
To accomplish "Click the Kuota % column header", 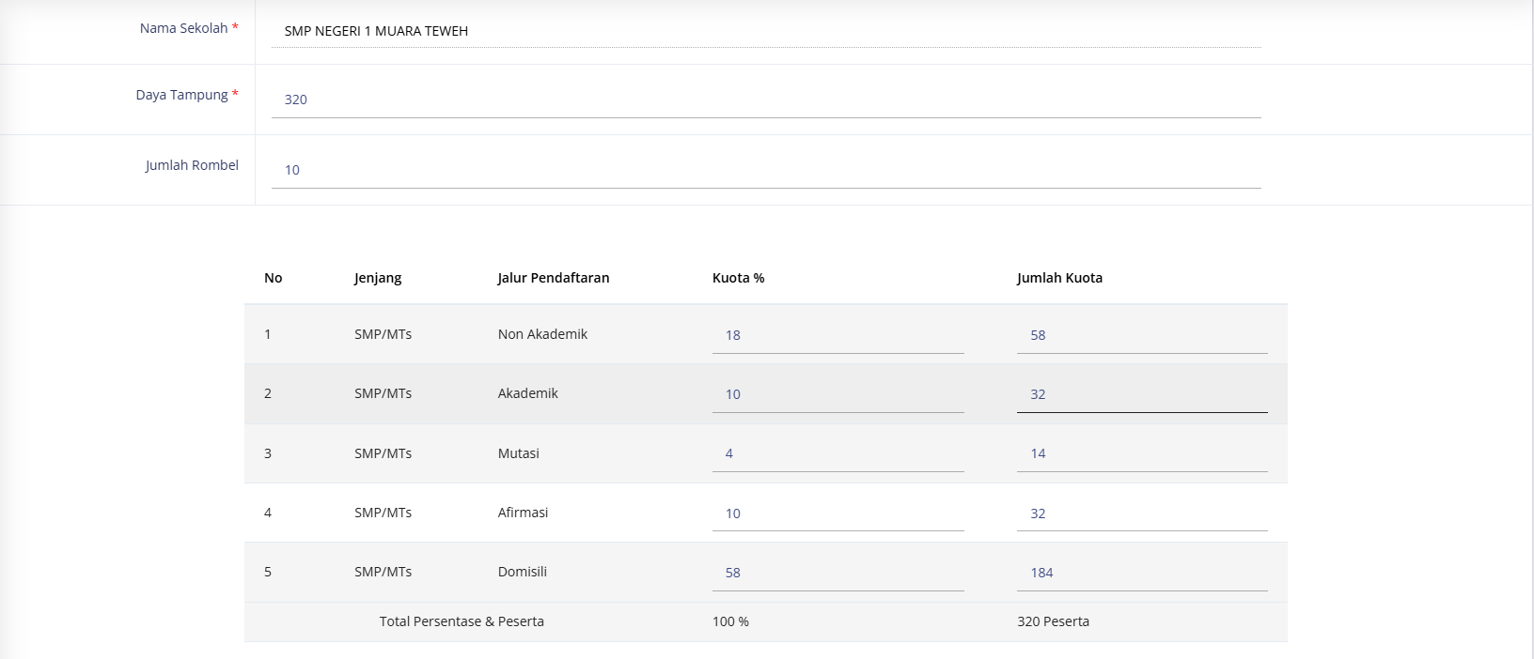I will (738, 278).
